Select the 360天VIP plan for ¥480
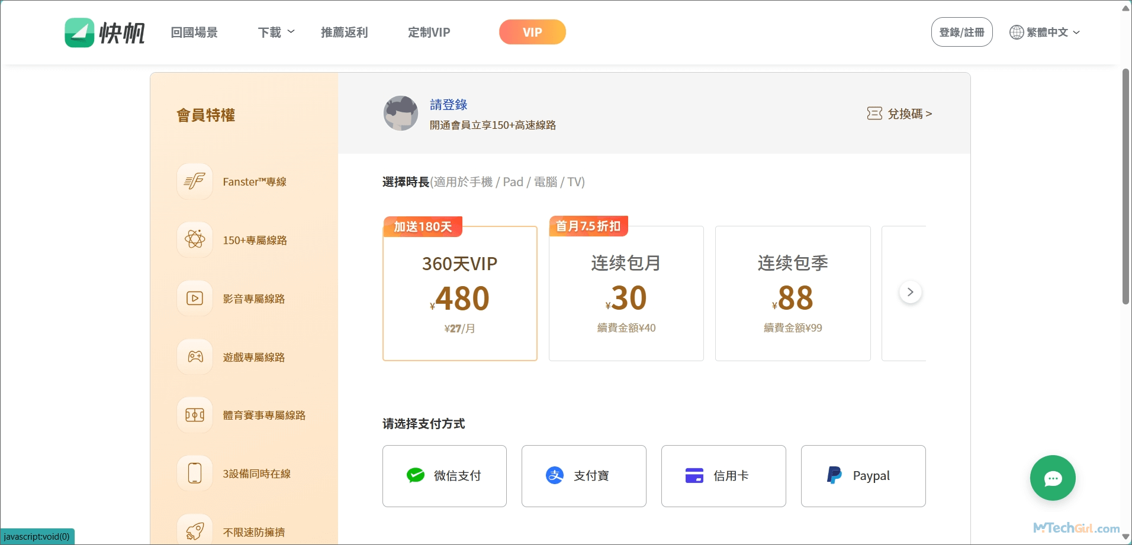The width and height of the screenshot is (1132, 545). coord(460,294)
